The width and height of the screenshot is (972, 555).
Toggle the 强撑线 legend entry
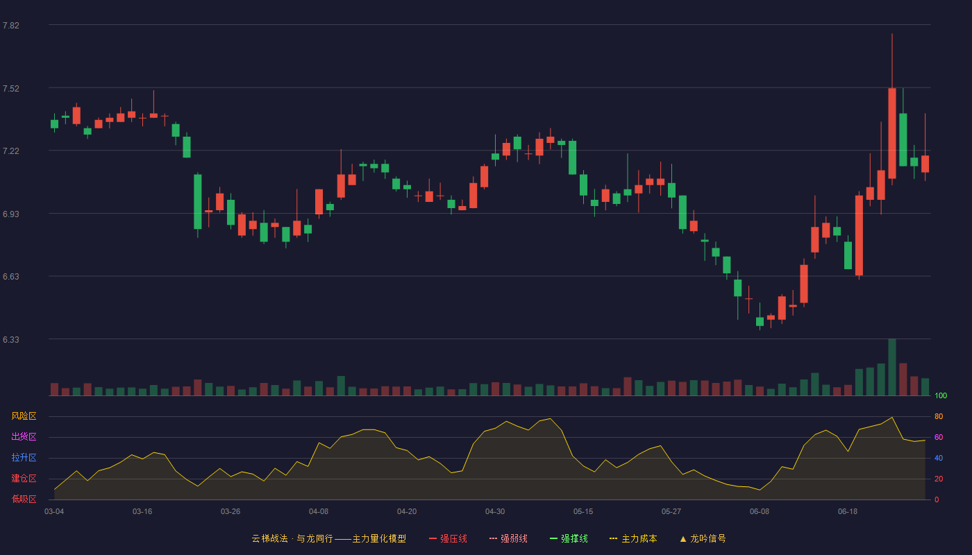point(569,538)
